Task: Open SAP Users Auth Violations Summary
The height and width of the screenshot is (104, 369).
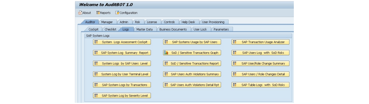Action: (192, 74)
